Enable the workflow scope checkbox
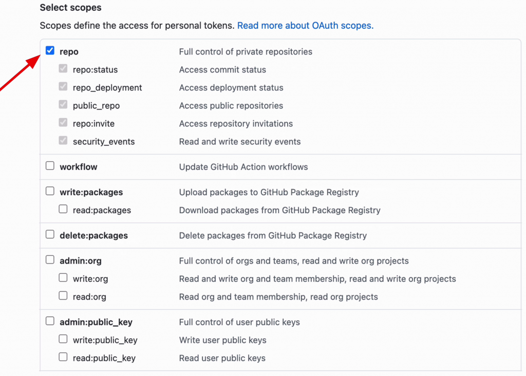The width and height of the screenshot is (526, 376). point(50,166)
